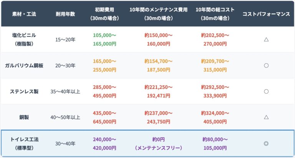This screenshot has height=158, width=295.
Task: Click the circle rating for ステンレス製 row
Action: pos(266,92)
